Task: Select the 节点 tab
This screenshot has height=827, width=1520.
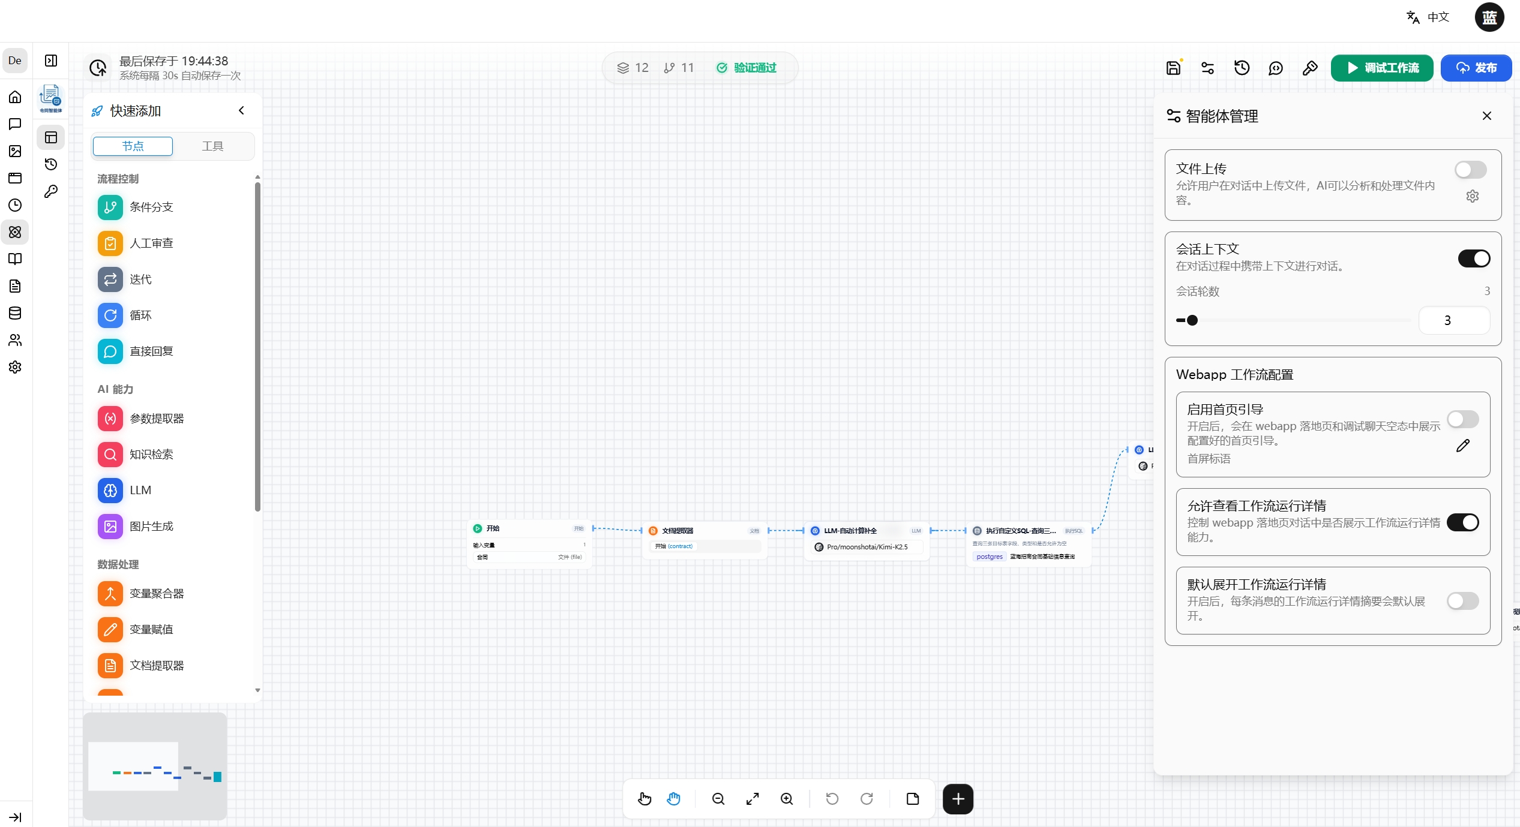Action: [x=133, y=146]
